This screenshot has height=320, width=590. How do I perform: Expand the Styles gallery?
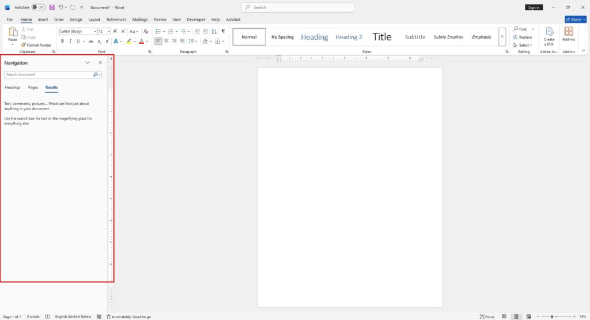(x=502, y=37)
